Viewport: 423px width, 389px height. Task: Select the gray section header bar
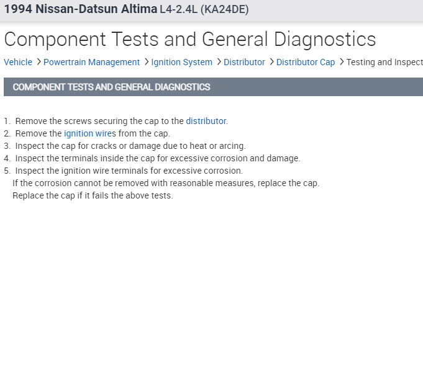click(x=213, y=87)
